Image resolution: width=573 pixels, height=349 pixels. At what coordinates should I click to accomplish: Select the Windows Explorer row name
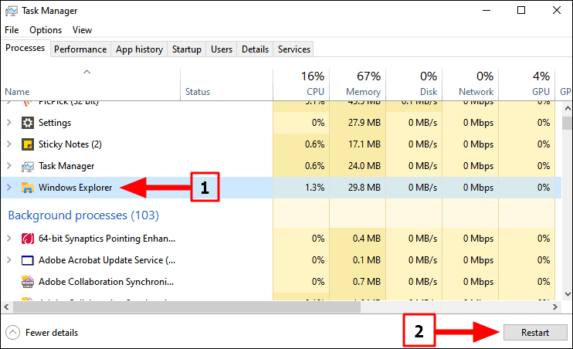point(75,188)
